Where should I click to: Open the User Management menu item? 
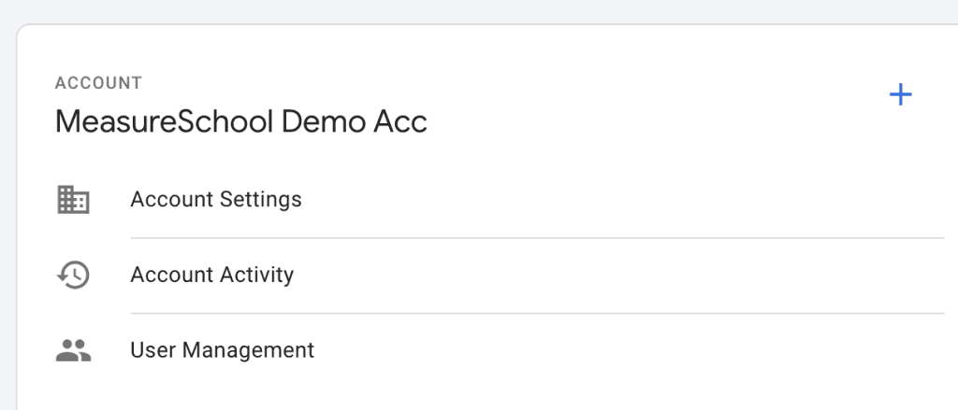[223, 350]
